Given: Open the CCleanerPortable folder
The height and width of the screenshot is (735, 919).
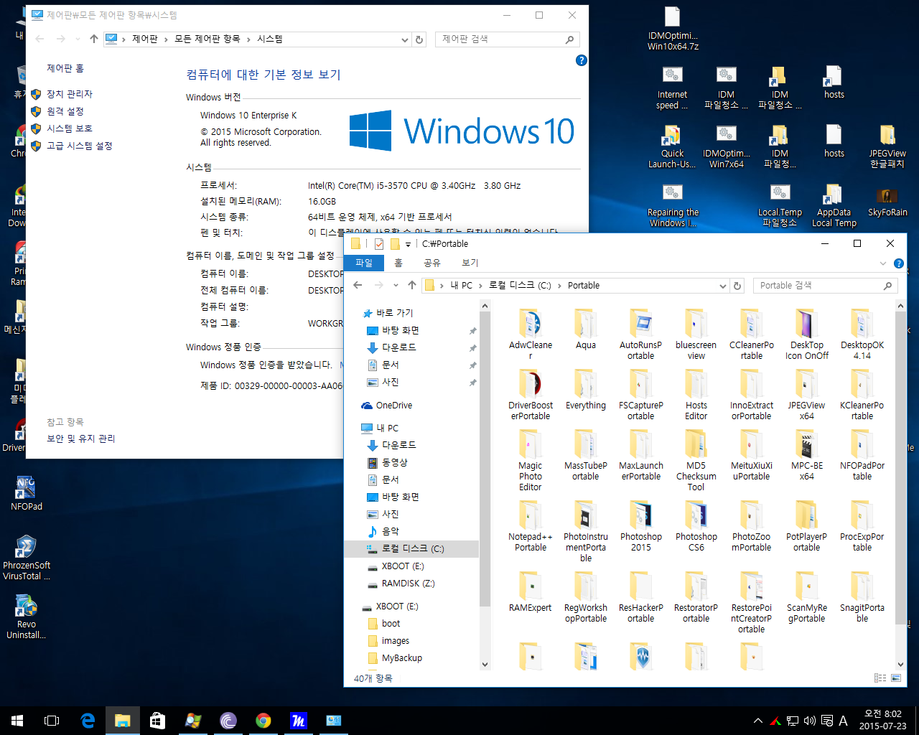Looking at the screenshot, I should pyautogui.click(x=751, y=335).
